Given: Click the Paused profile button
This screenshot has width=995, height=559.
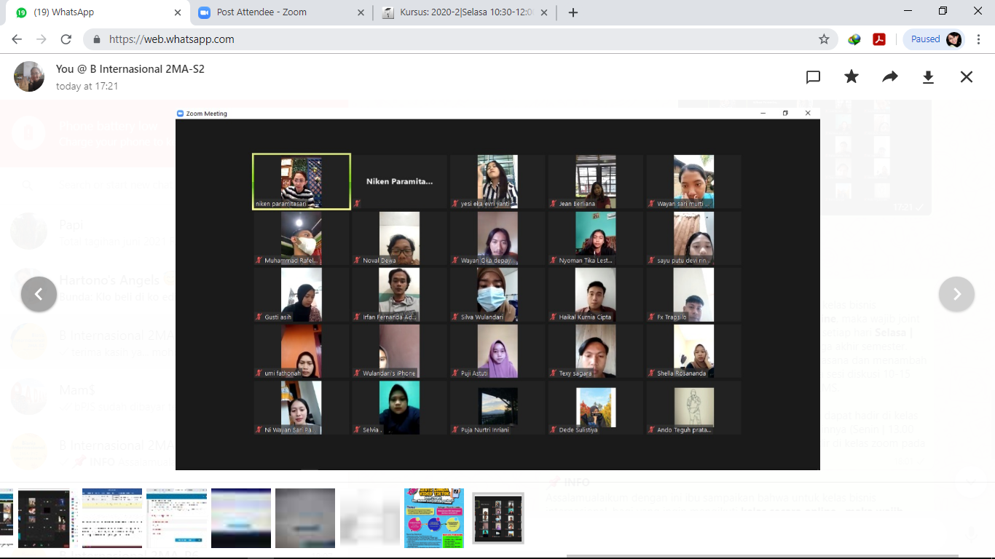Looking at the screenshot, I should [934, 39].
